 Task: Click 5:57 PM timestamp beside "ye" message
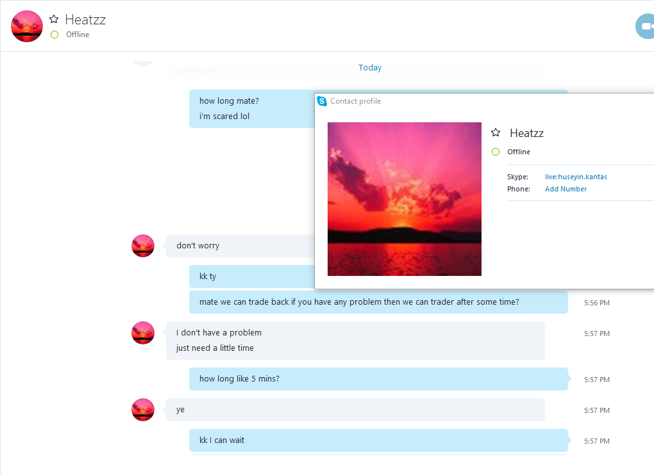(596, 410)
